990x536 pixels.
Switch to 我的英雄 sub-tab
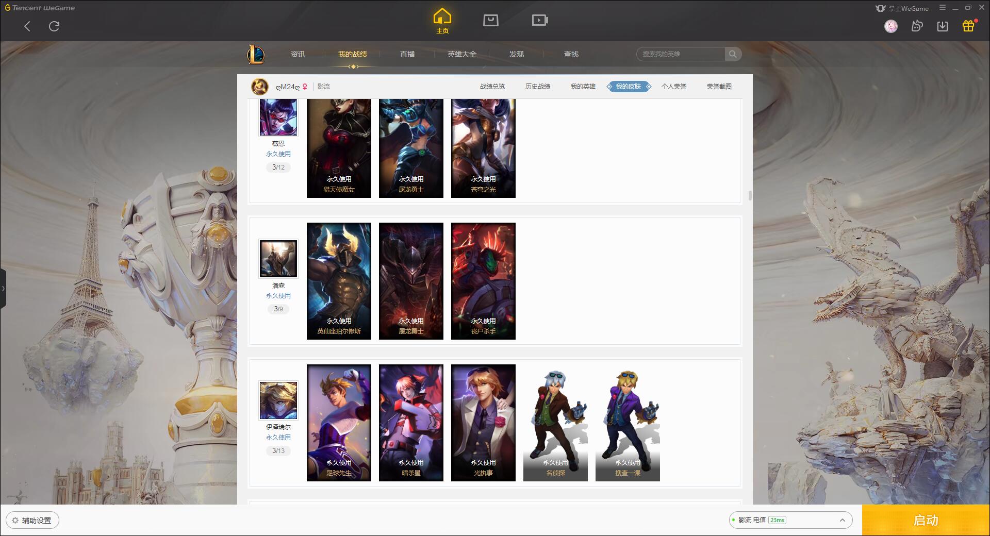[x=583, y=87]
